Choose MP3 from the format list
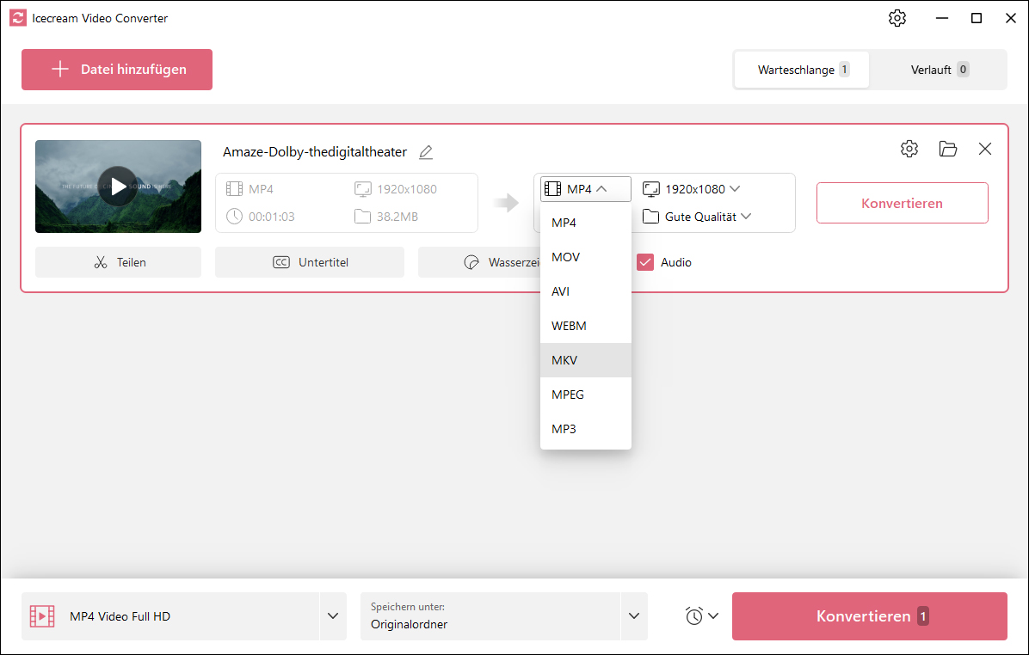This screenshot has height=655, width=1029. (585, 429)
